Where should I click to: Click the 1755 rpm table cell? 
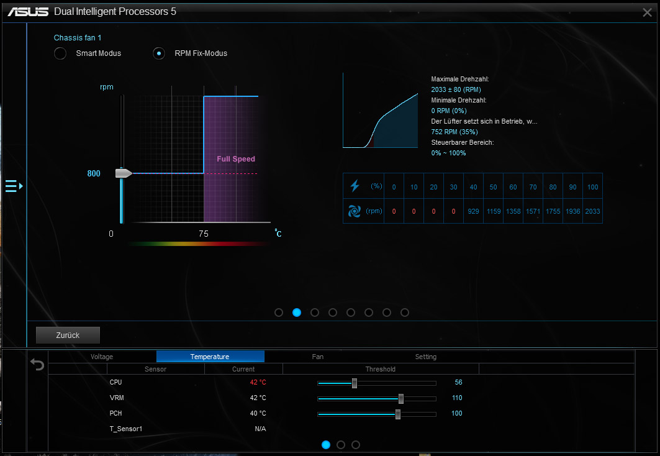pos(553,211)
